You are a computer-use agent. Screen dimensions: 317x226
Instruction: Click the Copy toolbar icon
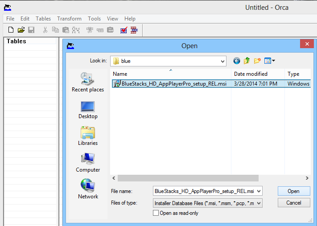point(55,30)
